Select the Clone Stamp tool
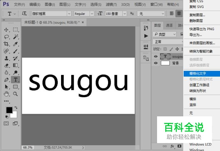Image resolution: width=220 pixels, height=151 pixels. (x=6, y=58)
